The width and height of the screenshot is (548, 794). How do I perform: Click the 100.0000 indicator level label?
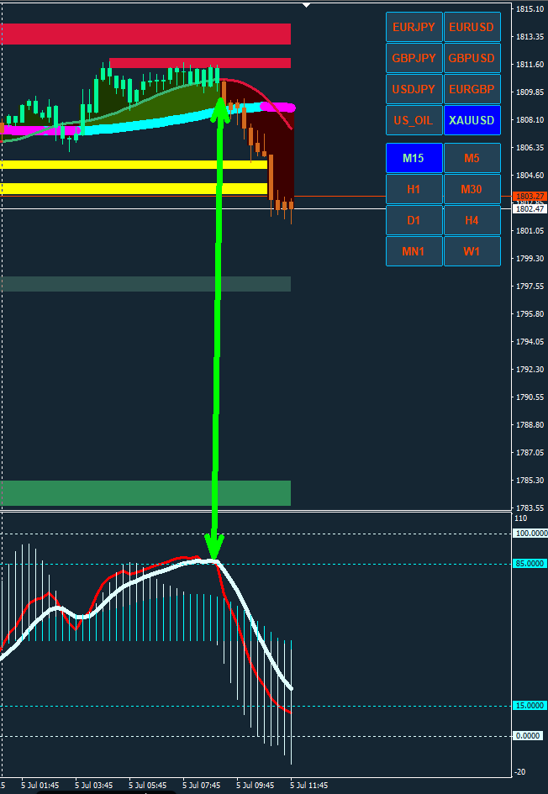coord(530,534)
